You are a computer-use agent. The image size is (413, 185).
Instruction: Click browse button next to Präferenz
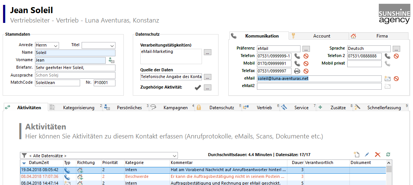click(x=306, y=49)
